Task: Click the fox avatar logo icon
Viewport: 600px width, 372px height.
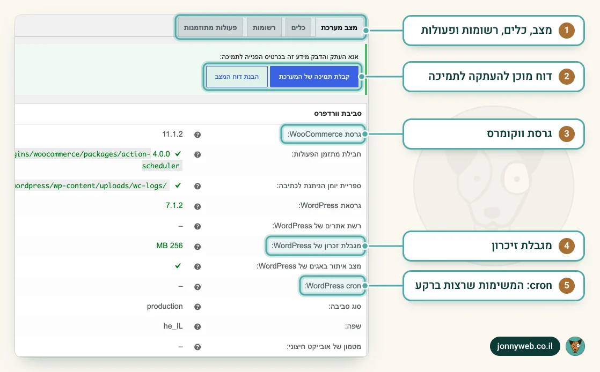Action: tap(575, 346)
